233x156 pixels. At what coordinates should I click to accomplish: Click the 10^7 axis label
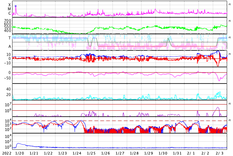click(x=8, y=104)
